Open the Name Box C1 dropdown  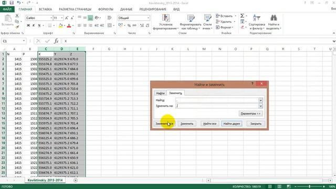point(24,41)
